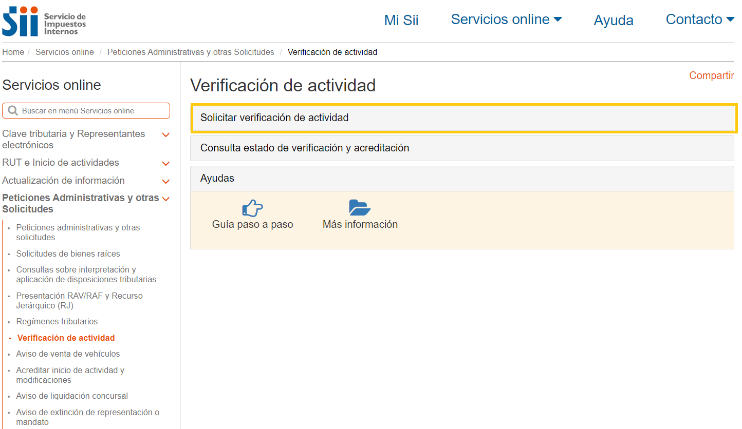The width and height of the screenshot is (742, 429).
Task: Select Verificación de actividad sidebar item
Action: click(66, 338)
